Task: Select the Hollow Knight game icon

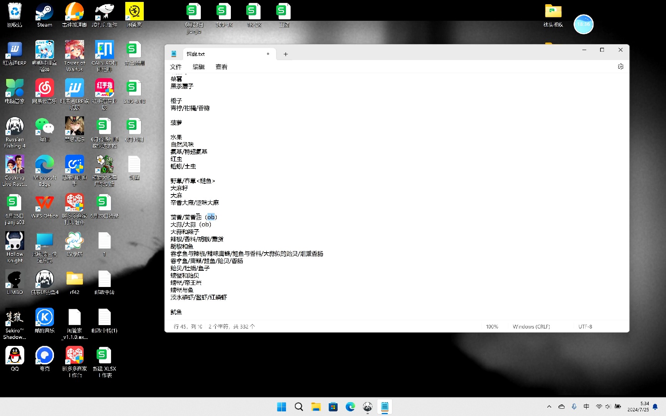Action: click(15, 248)
